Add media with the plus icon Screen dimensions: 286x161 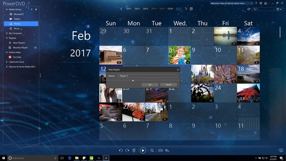[36, 9]
